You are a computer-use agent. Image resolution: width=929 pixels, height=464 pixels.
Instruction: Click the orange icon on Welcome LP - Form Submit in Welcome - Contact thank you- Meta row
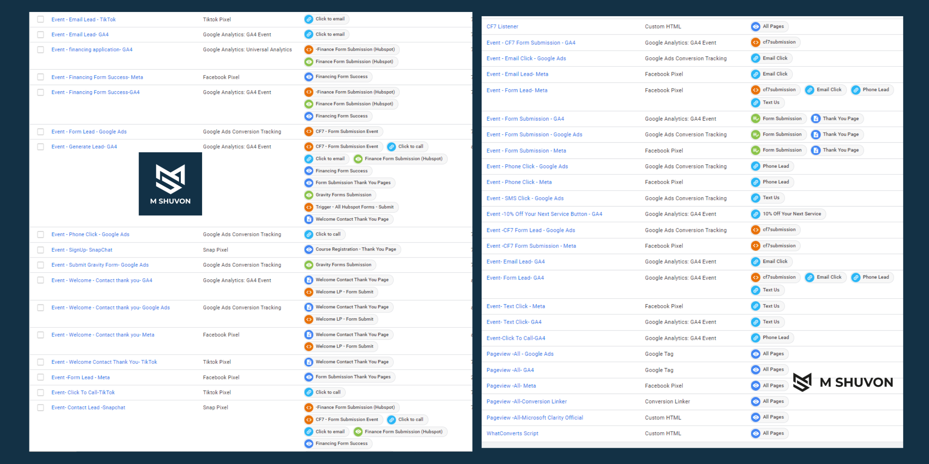tap(309, 346)
